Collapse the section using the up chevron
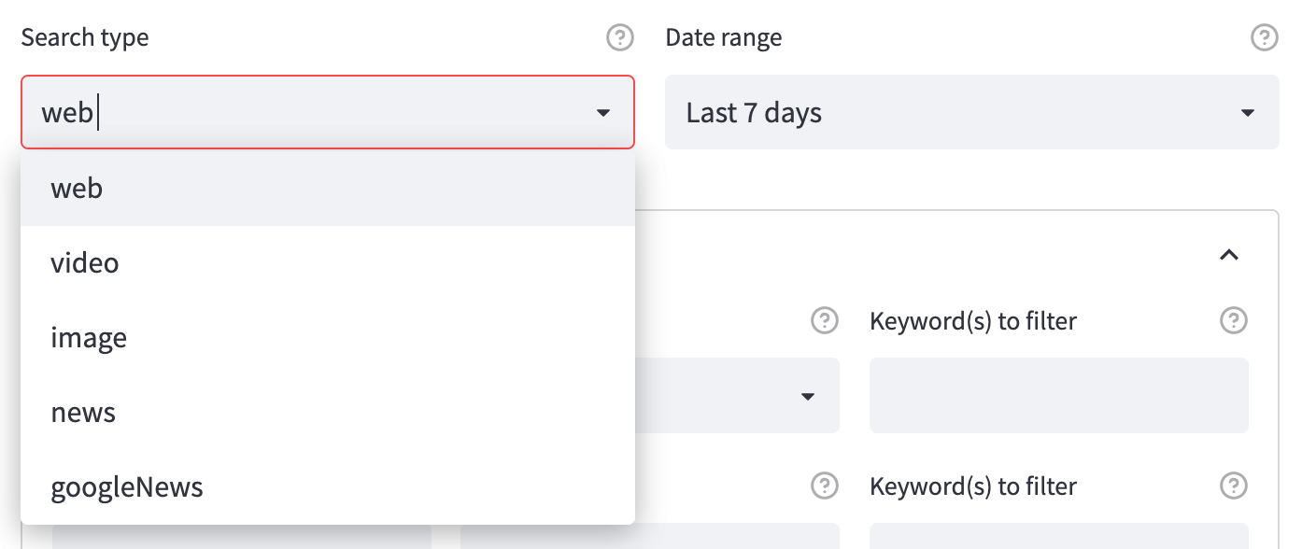The image size is (1302, 549). 1229,255
